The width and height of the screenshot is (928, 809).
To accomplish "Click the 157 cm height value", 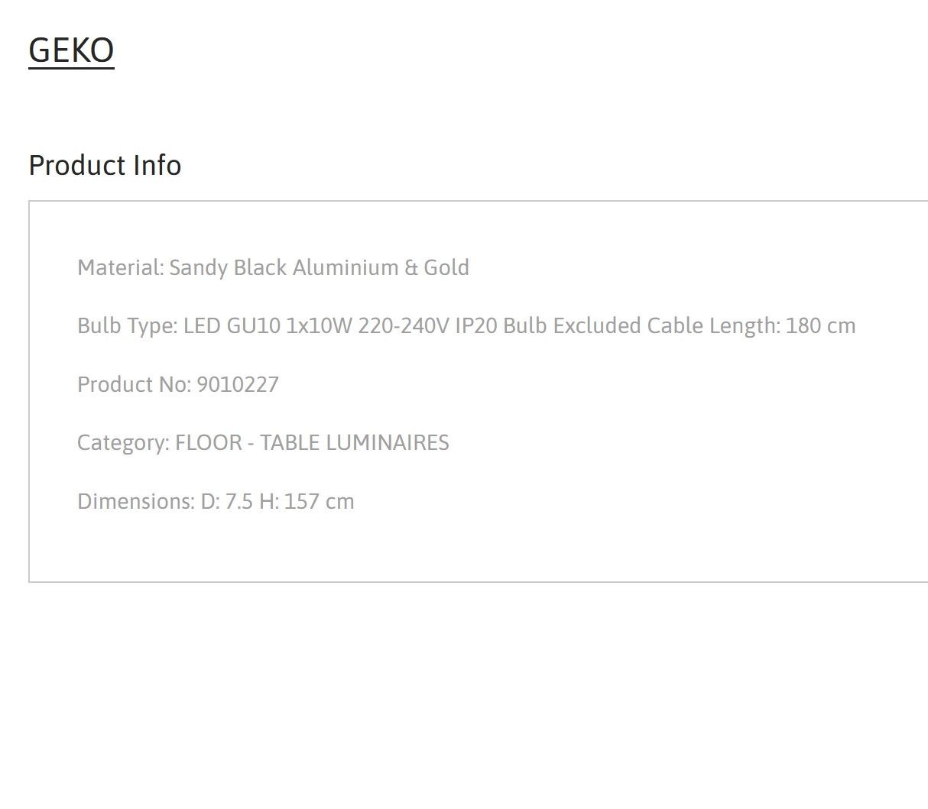I will coord(319,501).
